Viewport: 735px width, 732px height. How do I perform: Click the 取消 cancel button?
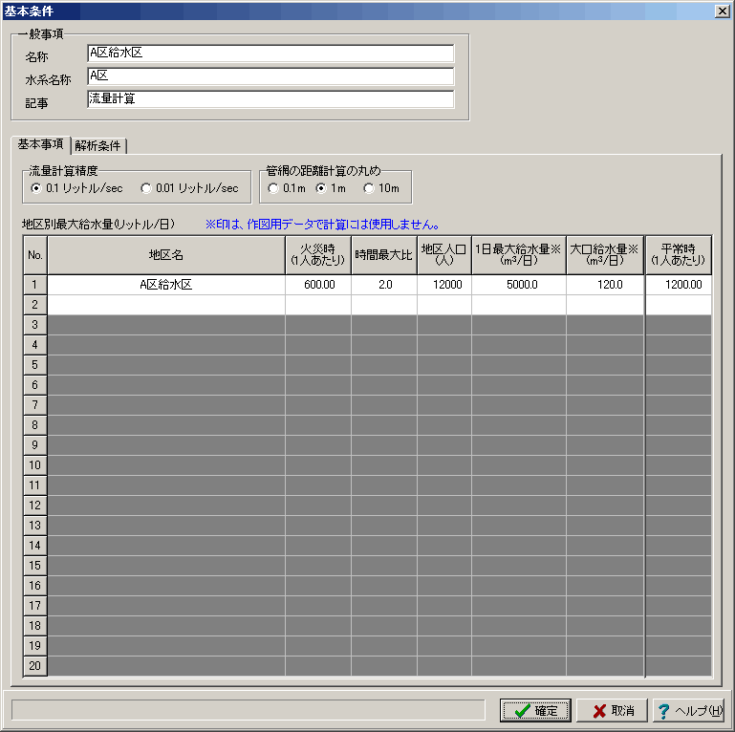612,710
